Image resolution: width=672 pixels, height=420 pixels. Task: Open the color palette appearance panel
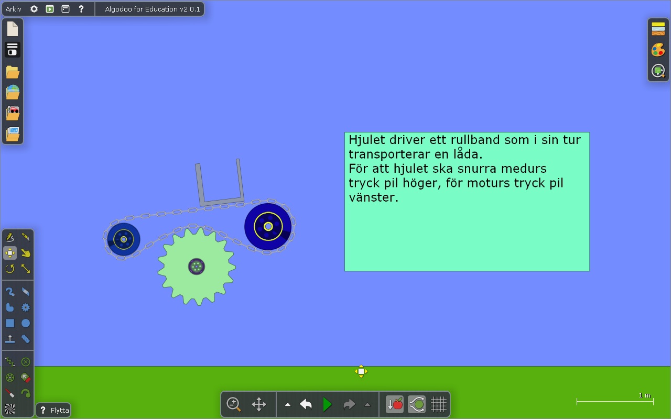[658, 50]
